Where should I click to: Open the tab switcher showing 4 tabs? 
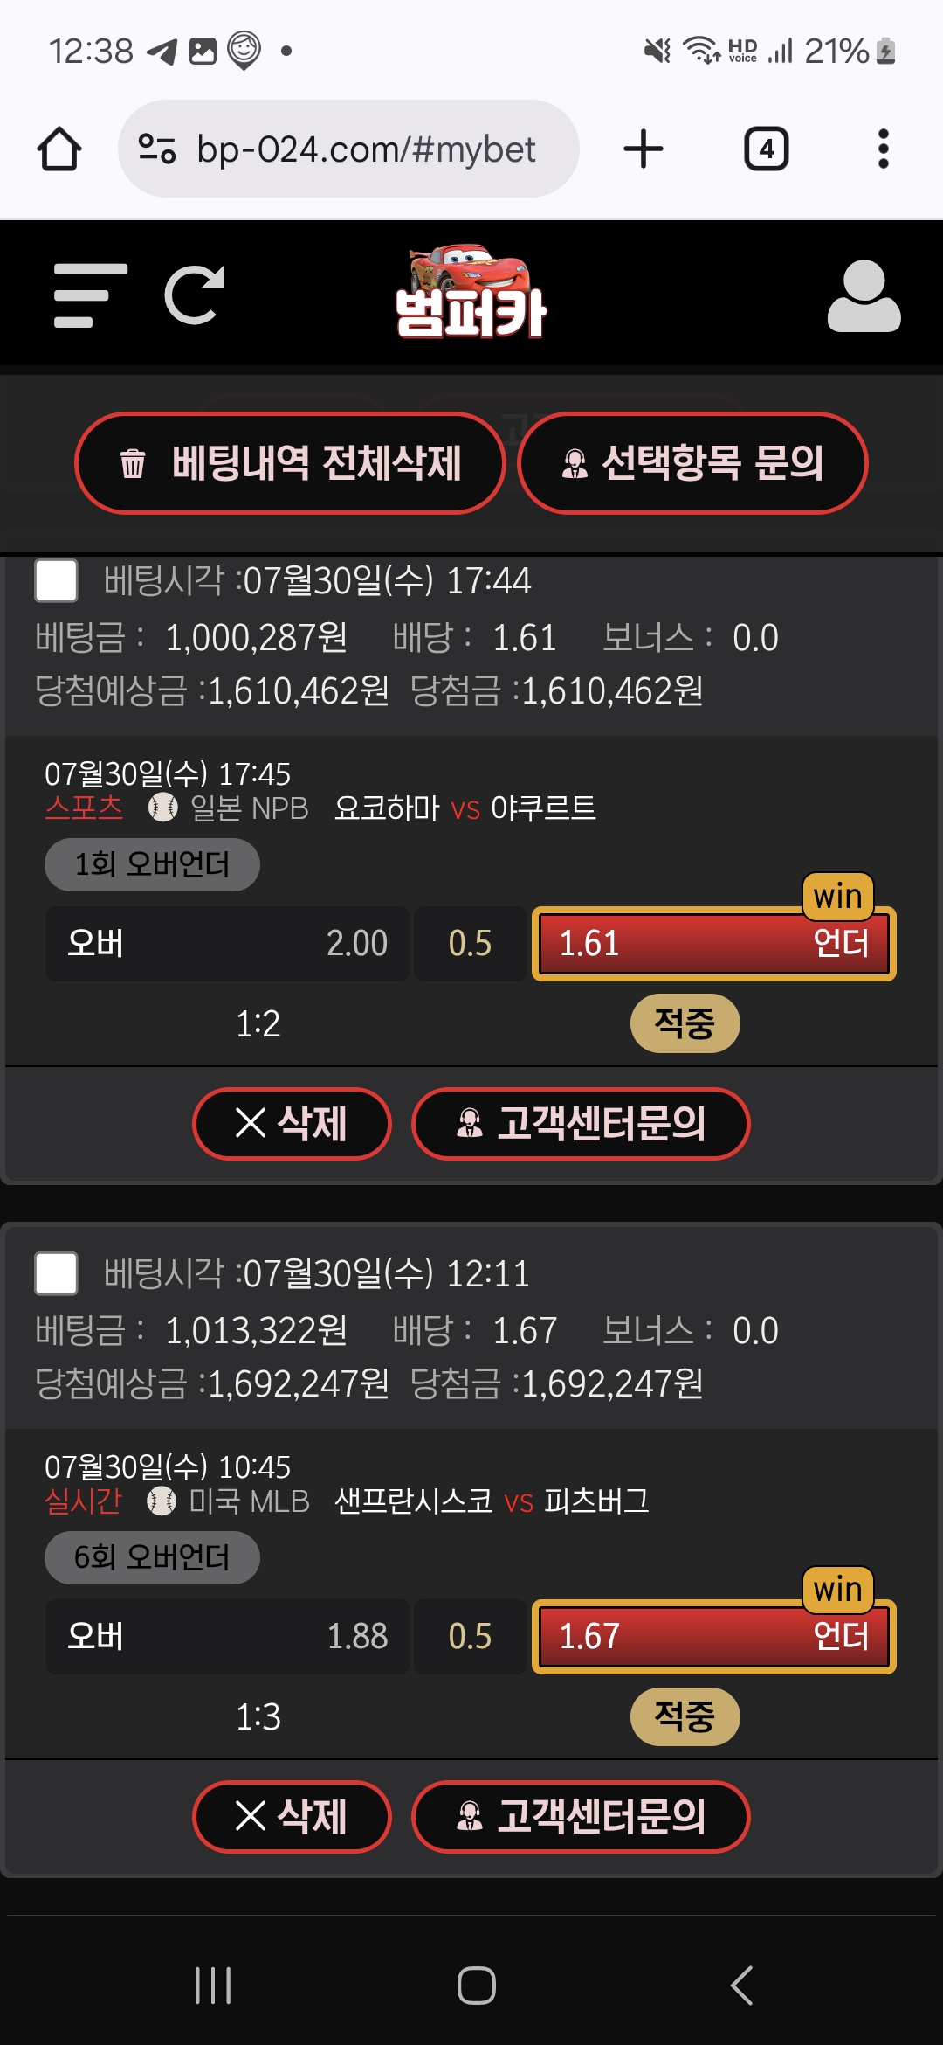(767, 149)
